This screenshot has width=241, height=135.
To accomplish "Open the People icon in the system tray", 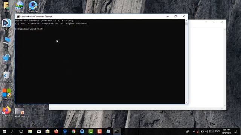I will (x=188, y=131).
